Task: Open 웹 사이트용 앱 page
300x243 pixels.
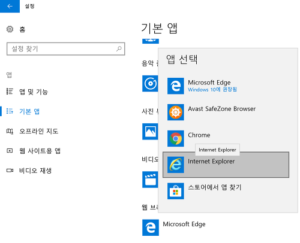Action: tap(40, 151)
